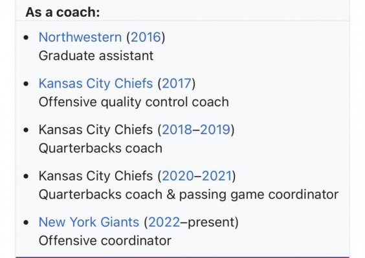Click the bullet beside Northwestern entry

pyautogui.click(x=27, y=37)
